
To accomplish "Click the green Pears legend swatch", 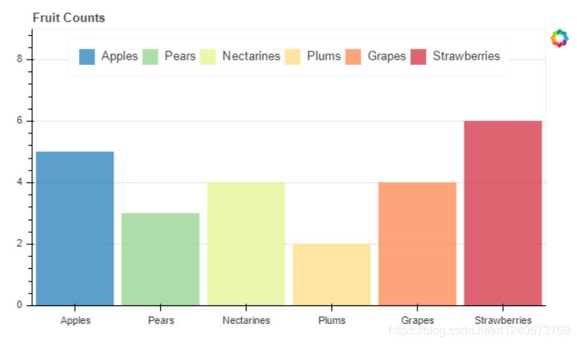I will click(x=150, y=57).
